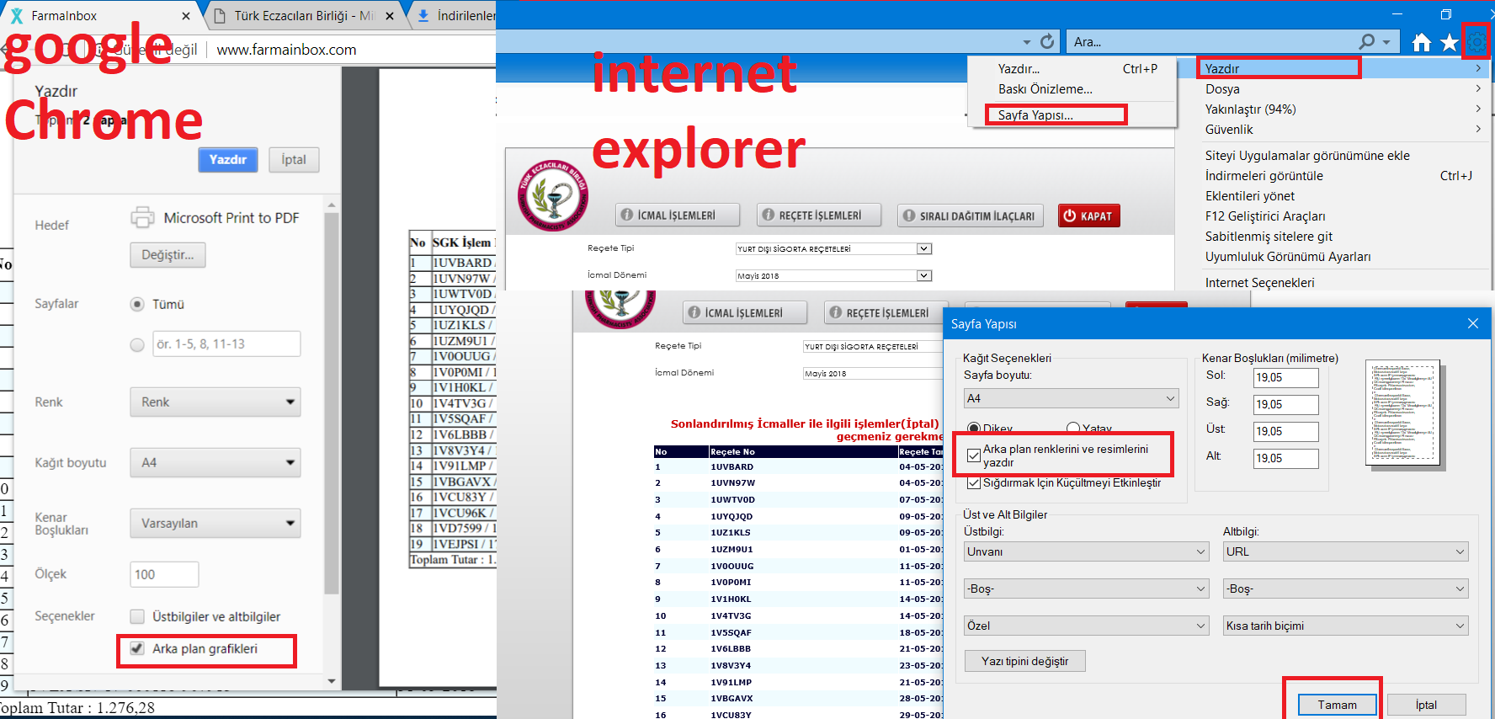This screenshot has height=719, width=1495.
Task: Enable Üstbilgiler ve altbilgiler checkbox
Action: (x=137, y=616)
